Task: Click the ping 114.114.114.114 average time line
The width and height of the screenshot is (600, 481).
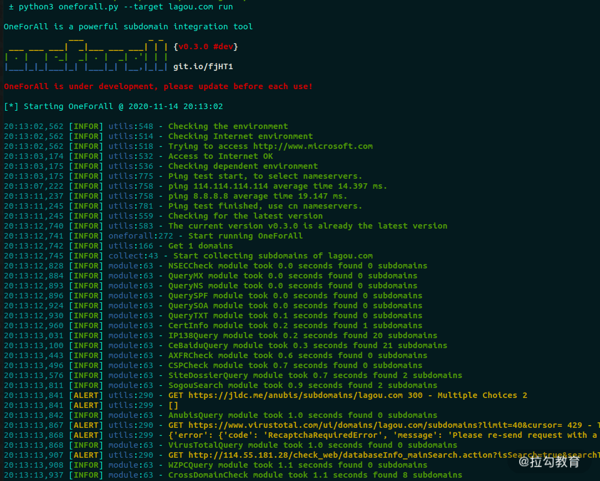Action: [x=196, y=186]
